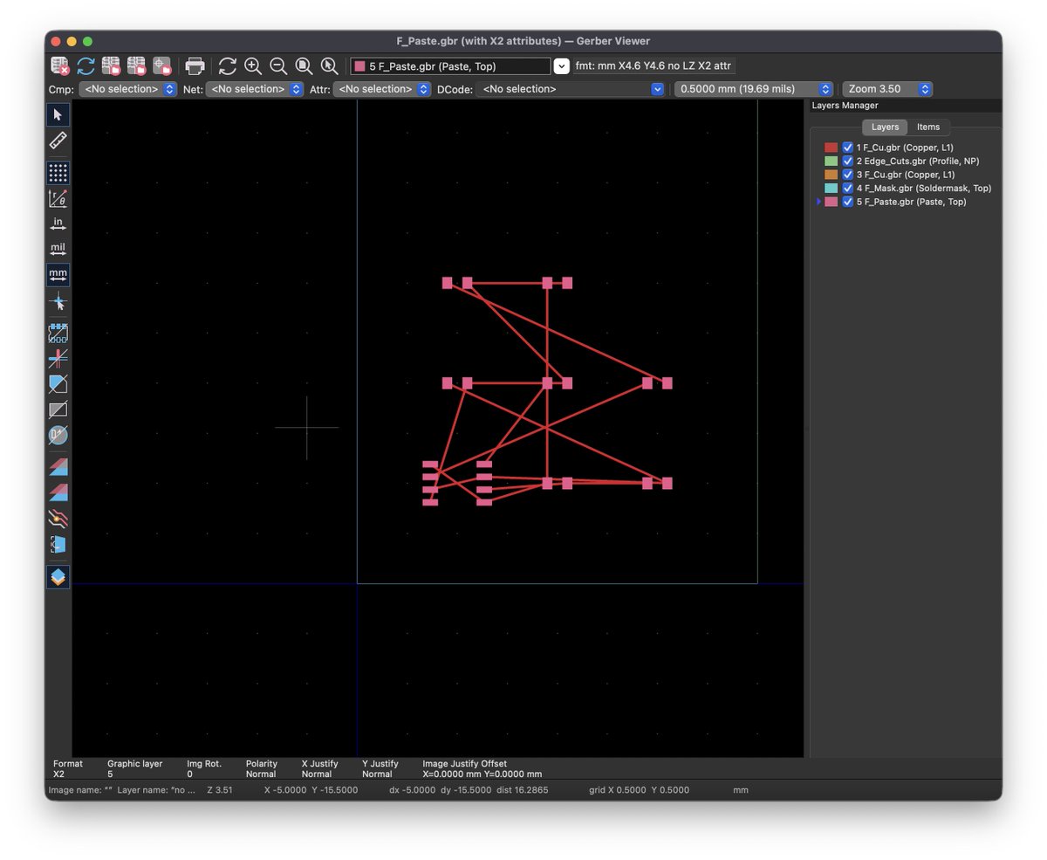Open Excellon drill files icon
1047x860 pixels.
pyautogui.click(x=136, y=66)
